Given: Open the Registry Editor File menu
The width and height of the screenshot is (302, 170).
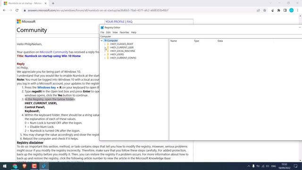Looking at the screenshot, I should click(102, 33).
